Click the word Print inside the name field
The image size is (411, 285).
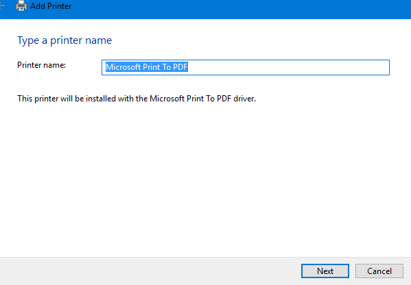click(x=152, y=67)
